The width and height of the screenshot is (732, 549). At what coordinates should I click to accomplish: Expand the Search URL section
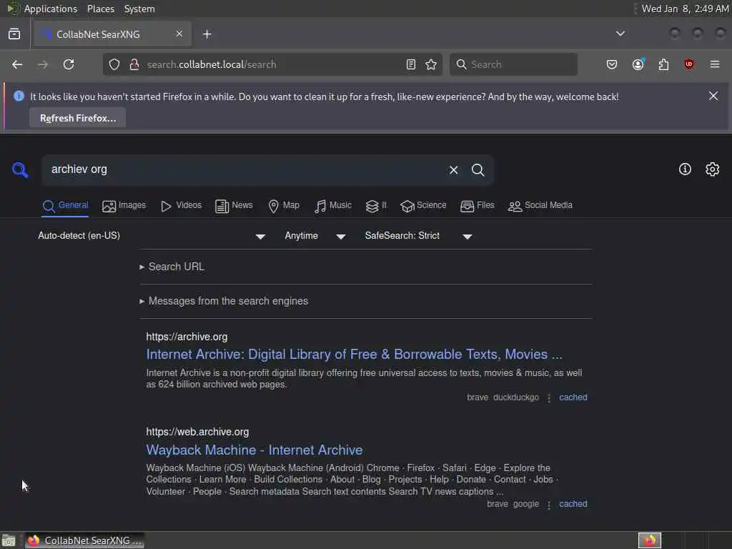click(x=172, y=267)
